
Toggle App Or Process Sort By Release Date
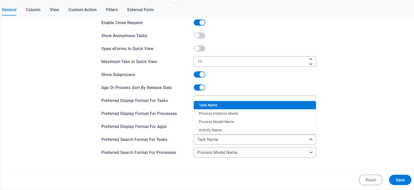199,88
